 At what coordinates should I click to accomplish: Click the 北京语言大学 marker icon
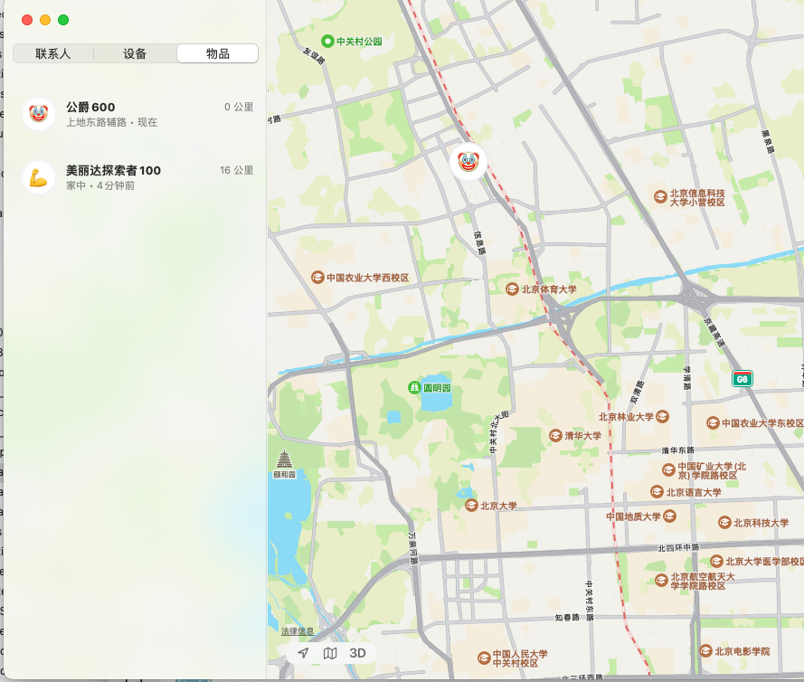657,492
